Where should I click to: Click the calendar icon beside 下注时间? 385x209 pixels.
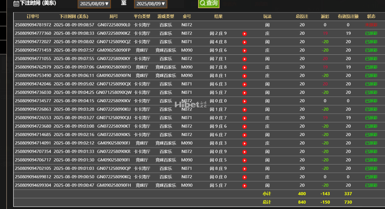16,4
